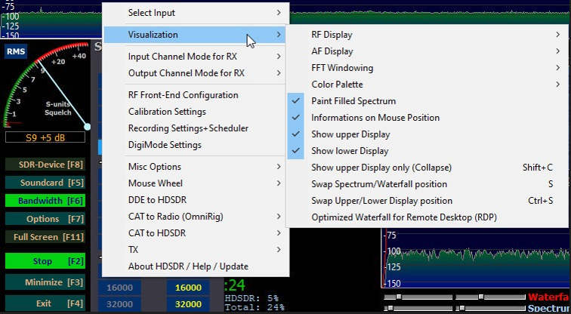571x314 pixels.
Task: Click the lower AF spectrum graph
Action: 476,258
